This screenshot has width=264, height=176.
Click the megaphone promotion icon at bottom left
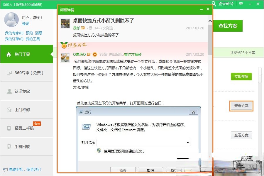coord(5,170)
